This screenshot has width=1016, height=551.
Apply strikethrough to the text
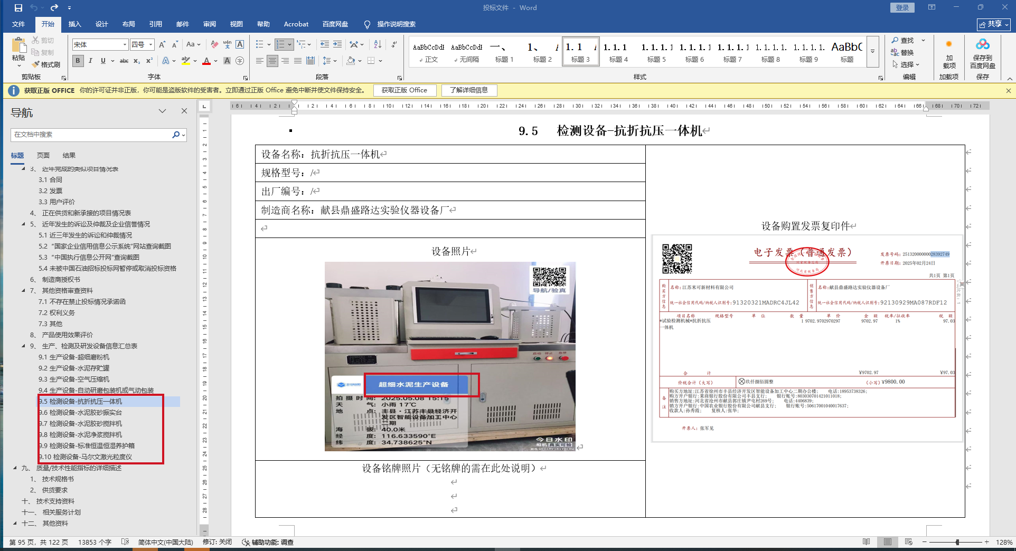click(124, 61)
